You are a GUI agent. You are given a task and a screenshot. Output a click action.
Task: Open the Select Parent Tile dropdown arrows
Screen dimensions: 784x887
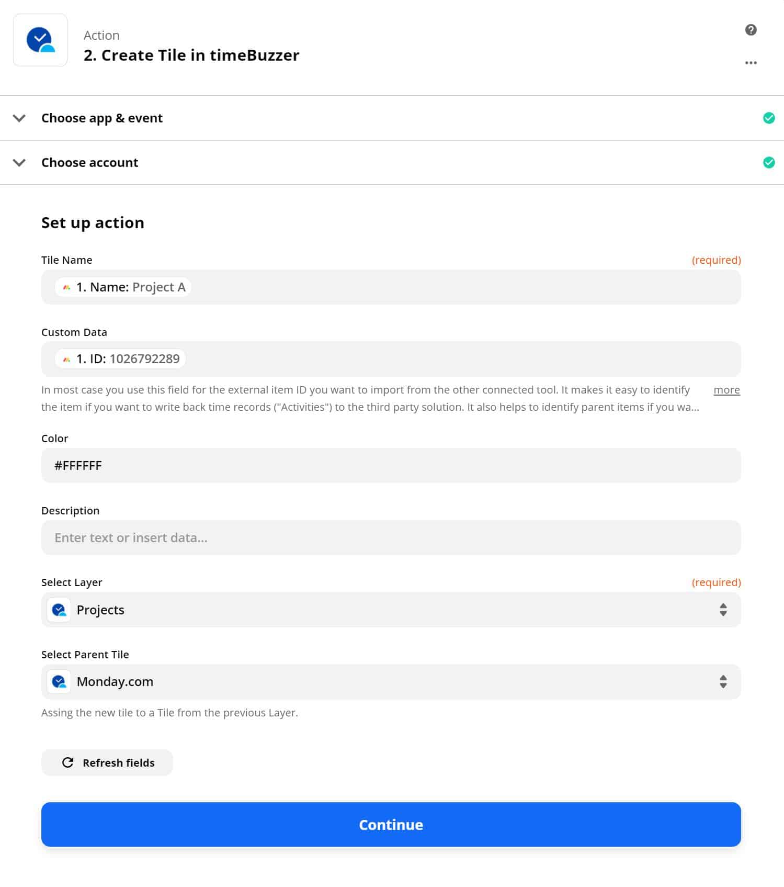(x=723, y=682)
